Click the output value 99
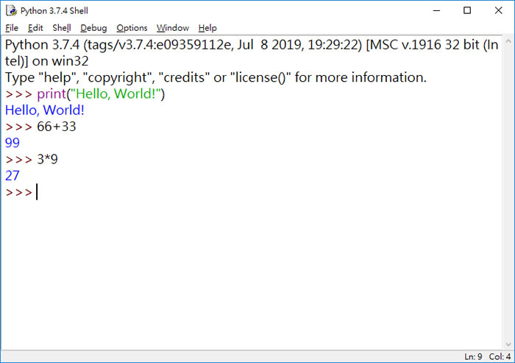The height and width of the screenshot is (363, 515). pyautogui.click(x=13, y=143)
